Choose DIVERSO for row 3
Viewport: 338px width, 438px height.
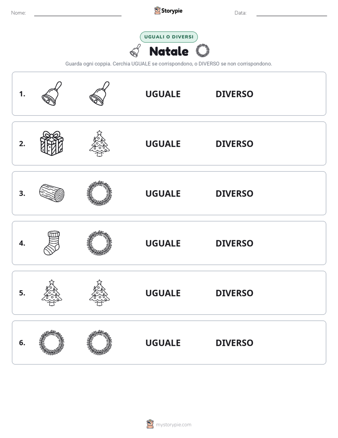234,193
